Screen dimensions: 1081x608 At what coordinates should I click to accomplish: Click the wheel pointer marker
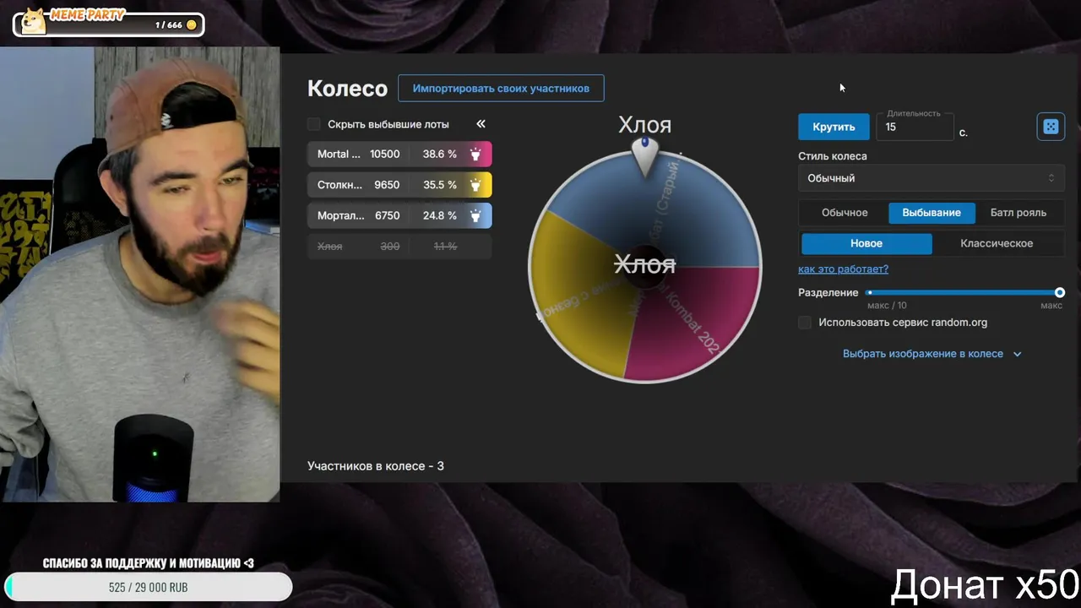pos(645,156)
